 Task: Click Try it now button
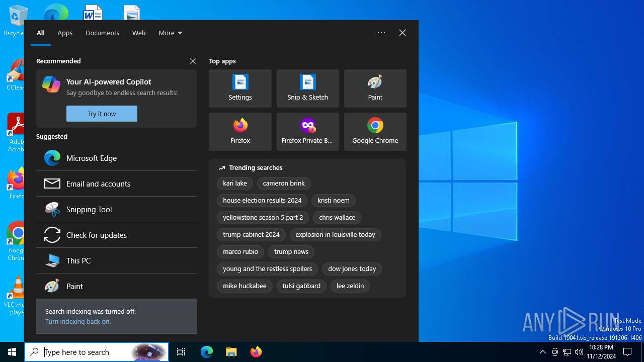[102, 114]
